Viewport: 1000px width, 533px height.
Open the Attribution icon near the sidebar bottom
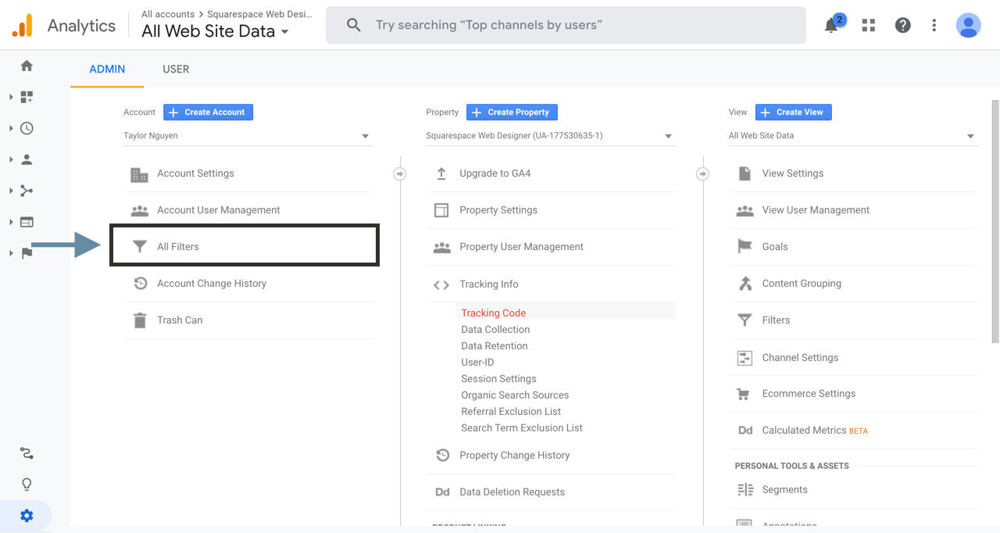(x=26, y=453)
